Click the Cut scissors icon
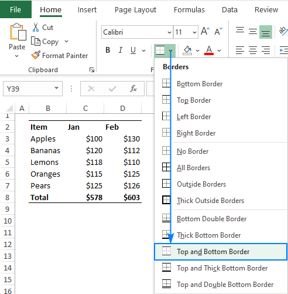This screenshot has height=294, width=288. [x=36, y=27]
